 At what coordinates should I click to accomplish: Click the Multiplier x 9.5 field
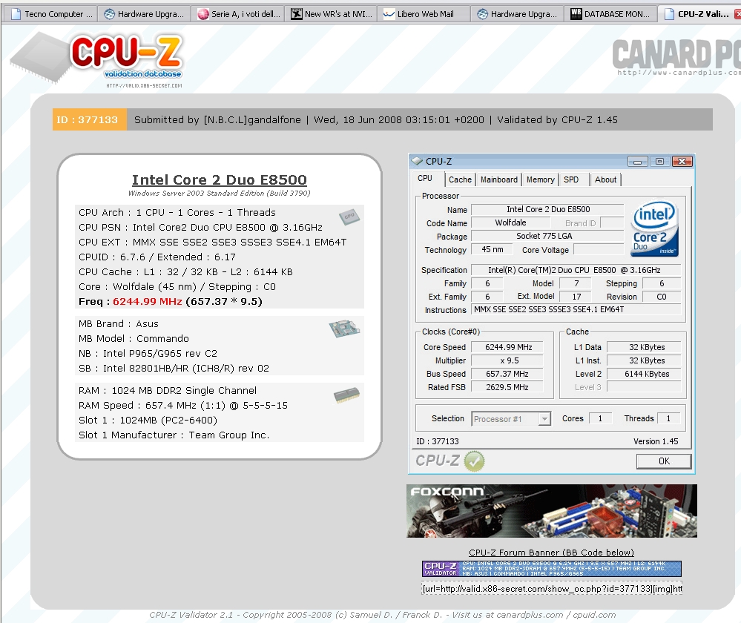[x=507, y=360]
